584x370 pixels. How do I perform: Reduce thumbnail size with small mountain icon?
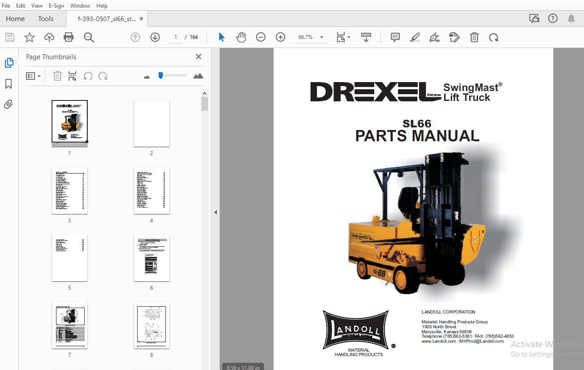147,77
